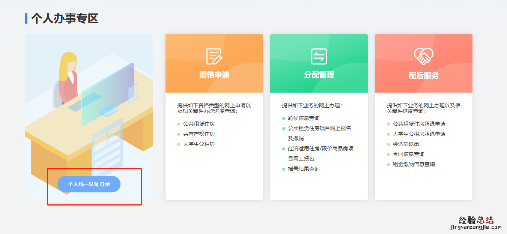Click 公共租赁住房项目网上报名及撤销
This screenshot has height=234, width=507.
pos(319,128)
